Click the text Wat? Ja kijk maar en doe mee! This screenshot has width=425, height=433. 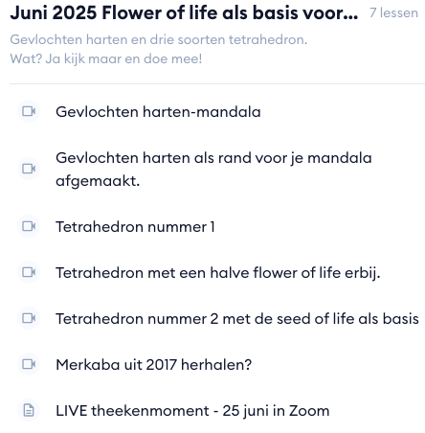pos(106,58)
